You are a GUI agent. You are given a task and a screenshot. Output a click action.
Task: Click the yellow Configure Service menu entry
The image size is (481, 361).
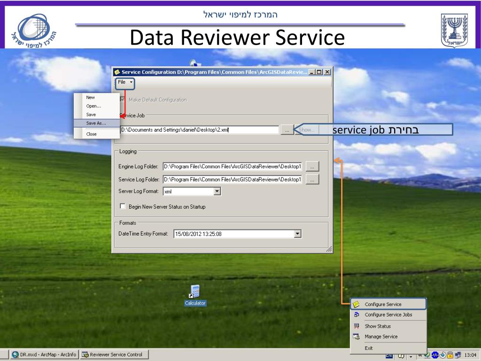(388, 304)
